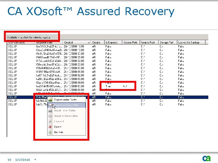Sort by the Created column header
The image size is (218, 163).
pos(77,43)
